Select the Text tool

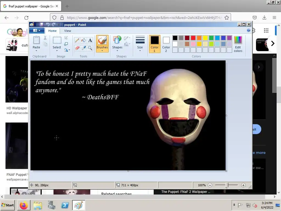[x=90, y=40]
